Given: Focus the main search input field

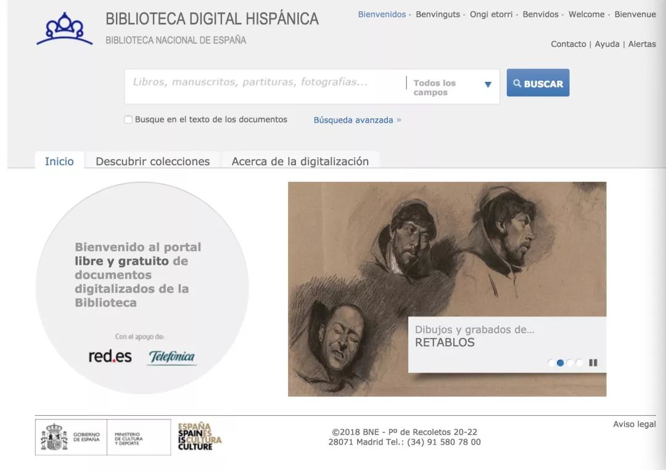Looking at the screenshot, I should [265, 87].
